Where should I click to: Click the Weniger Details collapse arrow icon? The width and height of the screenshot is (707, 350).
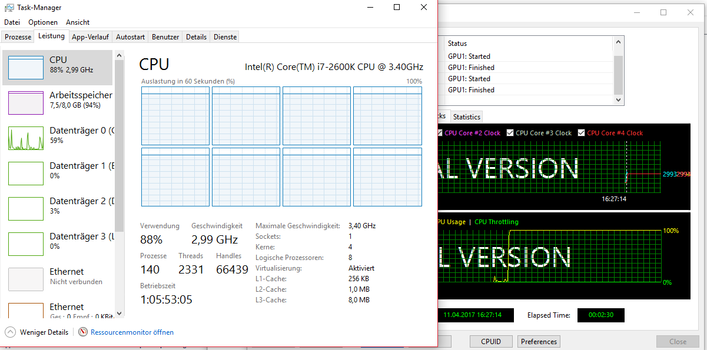tap(11, 332)
